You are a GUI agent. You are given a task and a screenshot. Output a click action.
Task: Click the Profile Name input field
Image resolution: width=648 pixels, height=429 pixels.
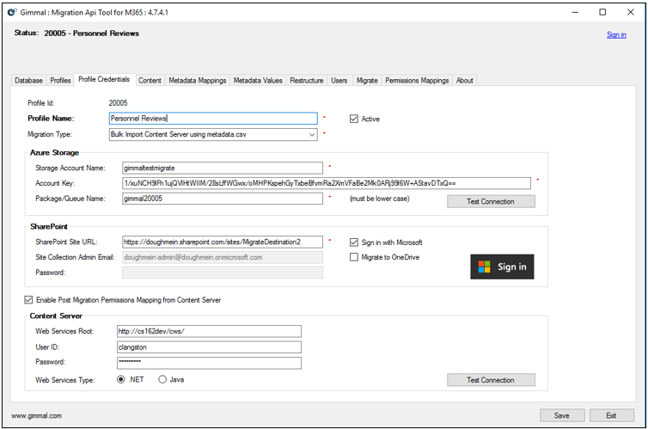click(x=212, y=119)
